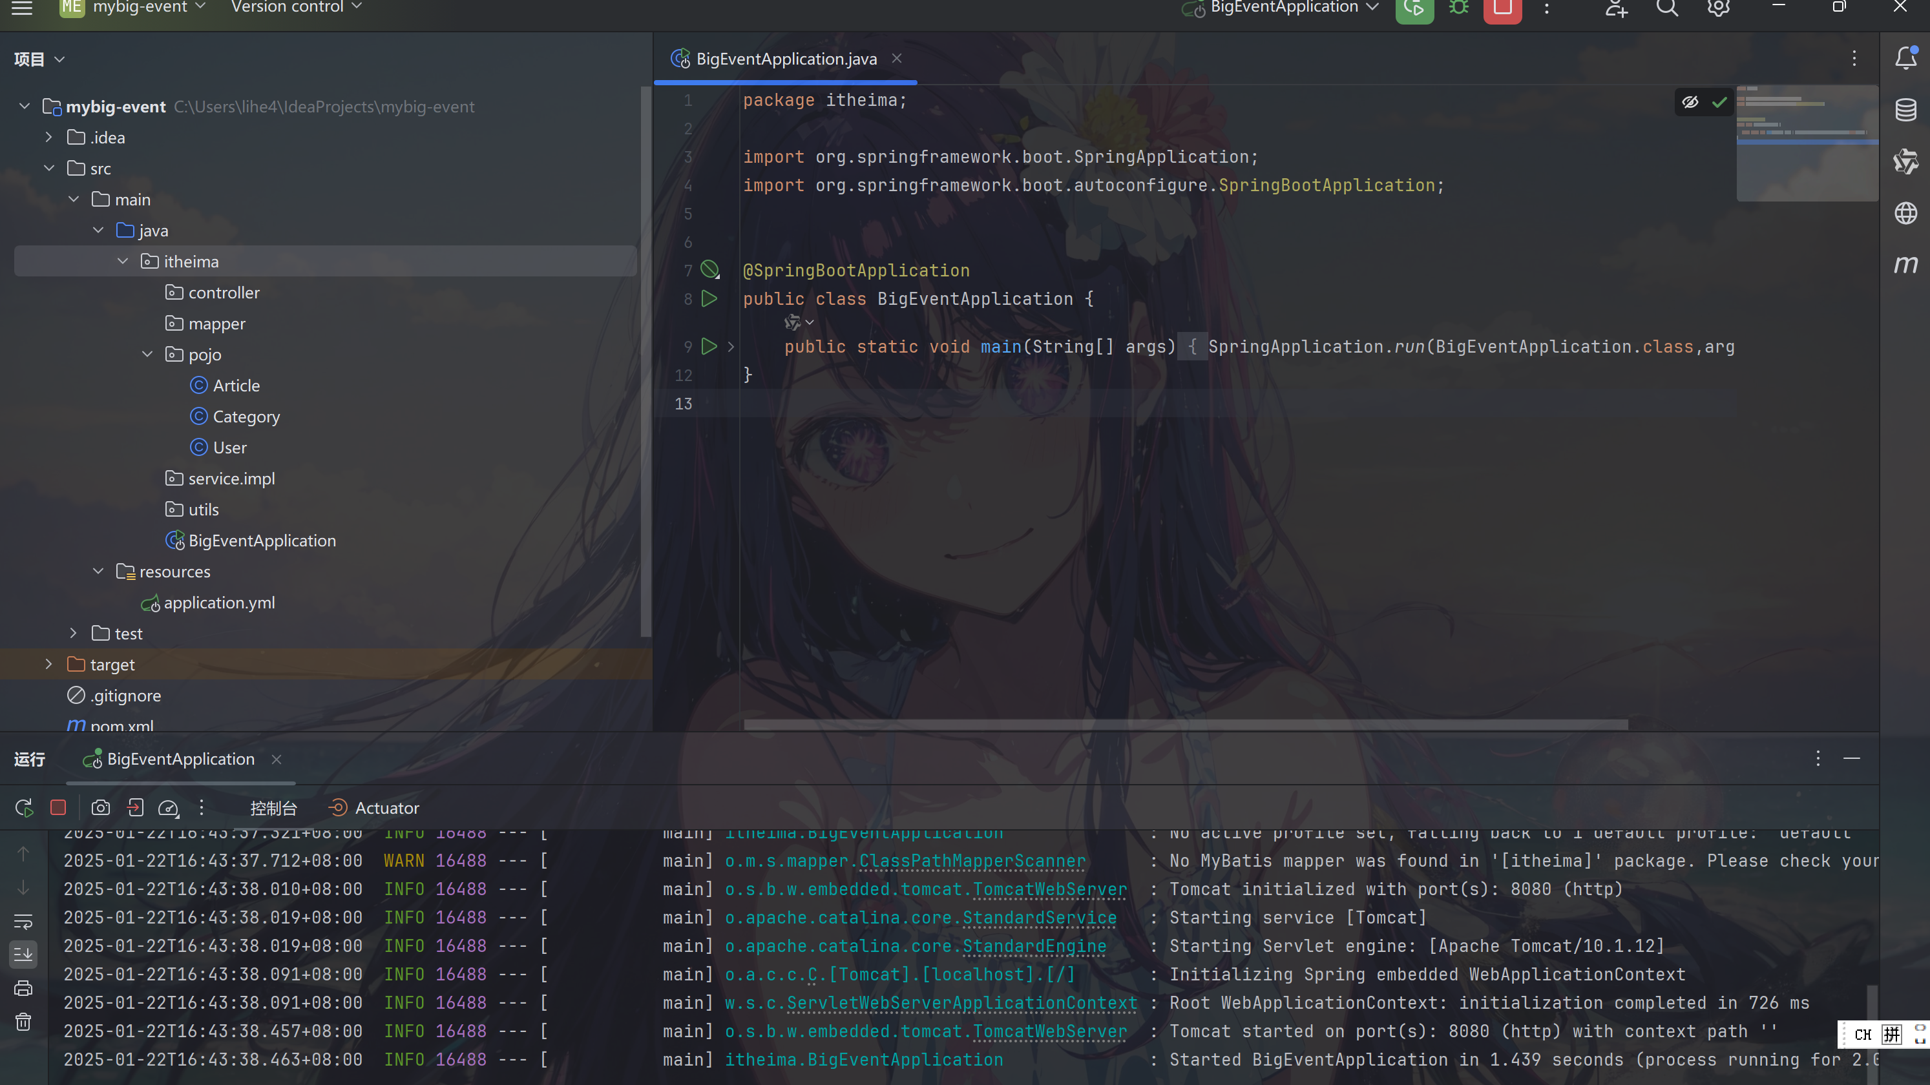Viewport: 1930px width, 1085px height.
Task: Expand the test folder
Action: coord(74,634)
